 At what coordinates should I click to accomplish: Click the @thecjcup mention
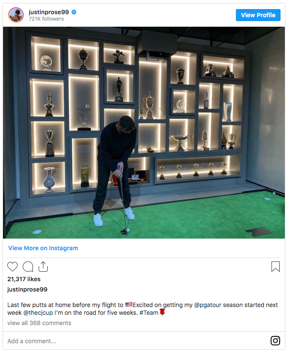pyautogui.click(x=38, y=313)
